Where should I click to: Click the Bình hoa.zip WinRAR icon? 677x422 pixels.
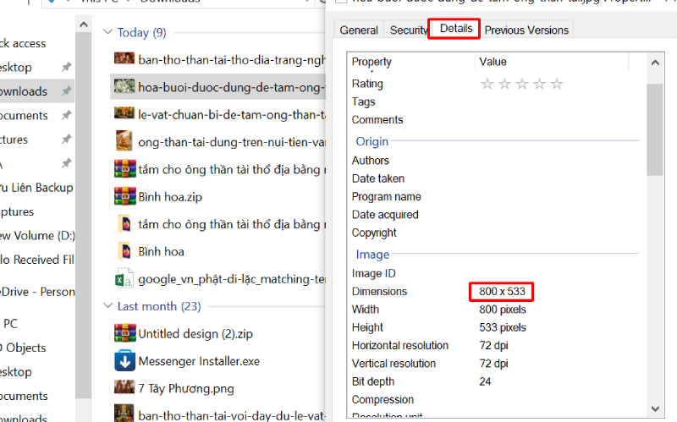(125, 196)
